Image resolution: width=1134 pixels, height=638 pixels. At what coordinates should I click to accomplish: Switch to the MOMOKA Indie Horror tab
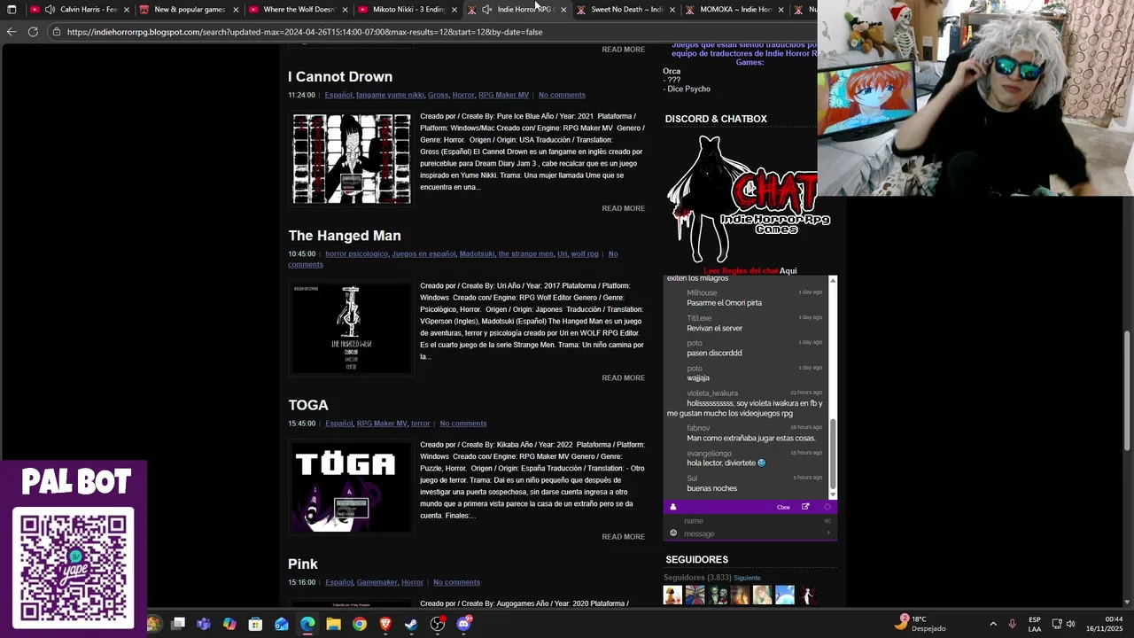click(x=736, y=10)
